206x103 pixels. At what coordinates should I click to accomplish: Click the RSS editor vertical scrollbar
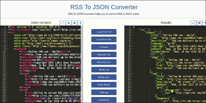point(82,64)
